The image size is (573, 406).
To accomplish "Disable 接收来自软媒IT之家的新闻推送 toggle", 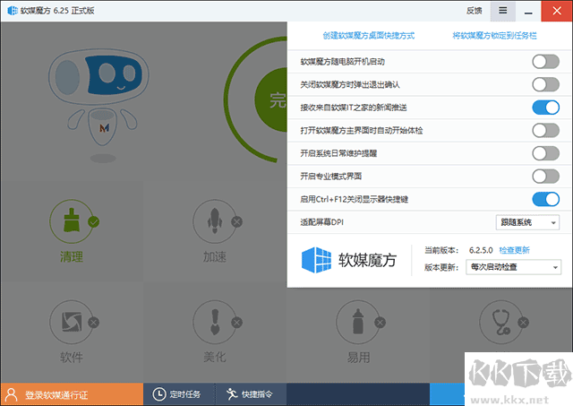I will 545,108.
